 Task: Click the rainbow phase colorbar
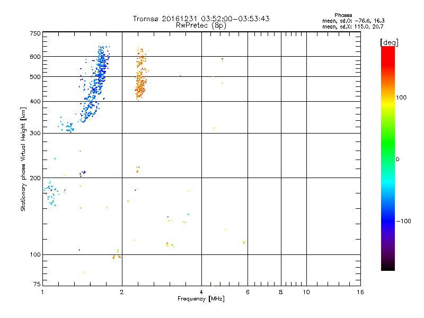388,158
